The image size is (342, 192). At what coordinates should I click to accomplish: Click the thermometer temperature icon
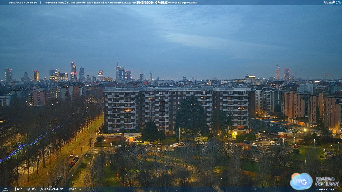(x=15, y=189)
